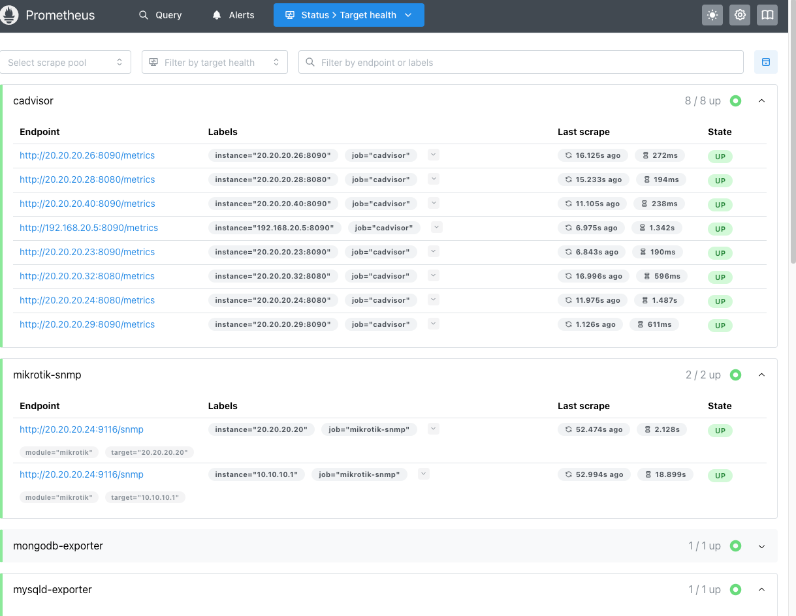
Task: Open snmp endpoint link for instance 20.20.20.20
Action: click(82, 429)
